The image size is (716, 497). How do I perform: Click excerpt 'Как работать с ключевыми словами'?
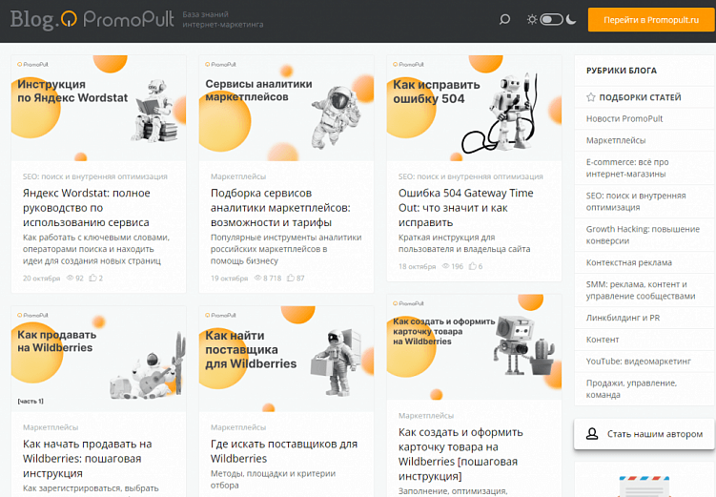(x=96, y=249)
